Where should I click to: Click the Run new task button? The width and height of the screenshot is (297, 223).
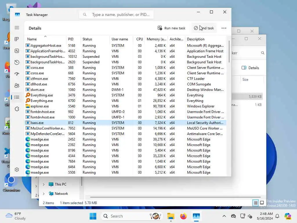click(x=171, y=28)
